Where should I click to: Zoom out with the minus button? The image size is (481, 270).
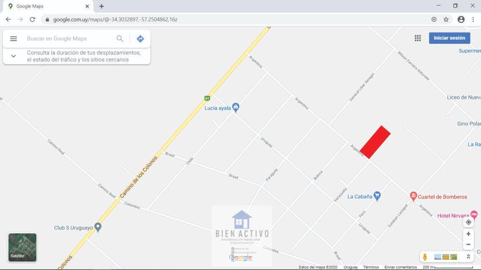coord(468,244)
